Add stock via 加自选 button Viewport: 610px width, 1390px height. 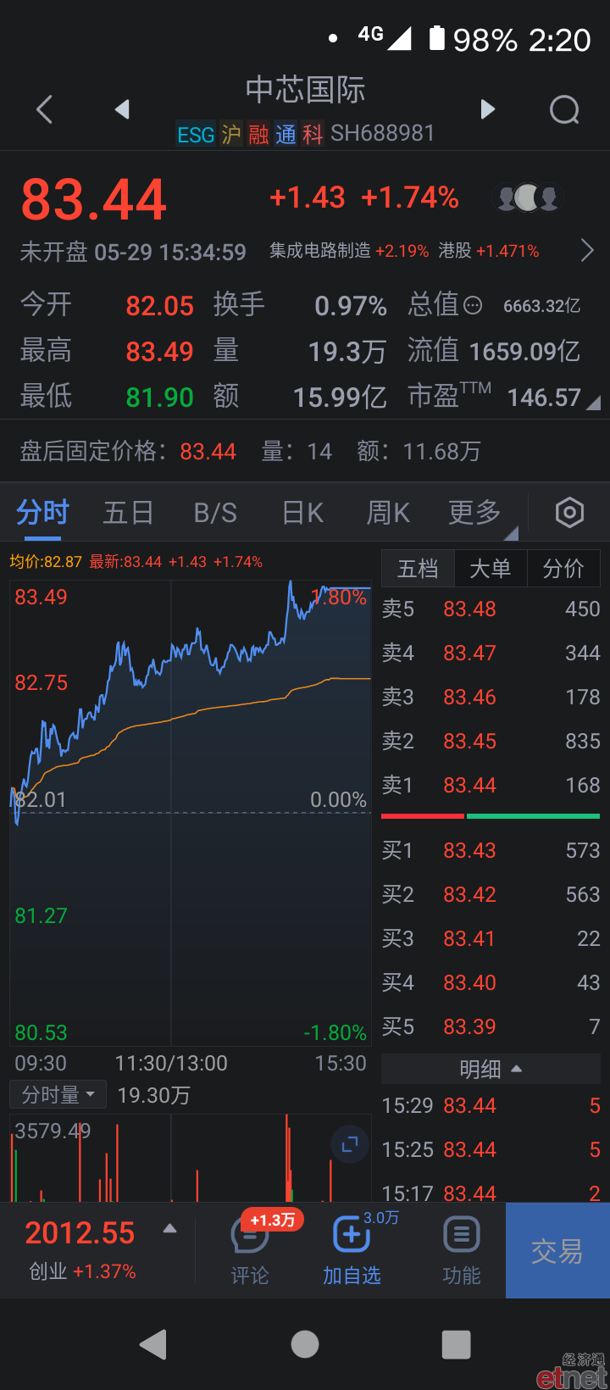[x=352, y=1250]
